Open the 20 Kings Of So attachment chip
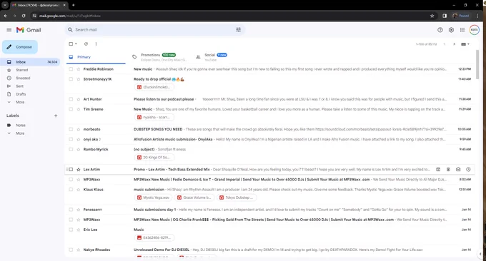The height and width of the screenshot is (261, 486). [154, 158]
